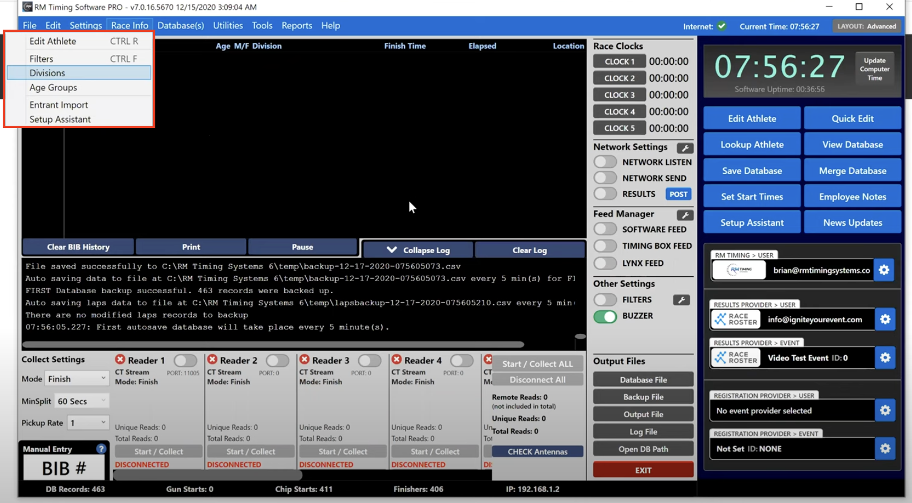Turn off the Buzzer toggle
Screen dimensions: 912x503
click(605, 316)
